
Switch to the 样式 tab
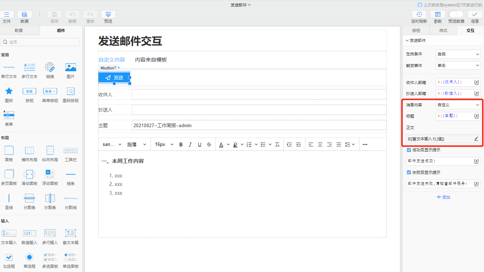click(x=443, y=30)
